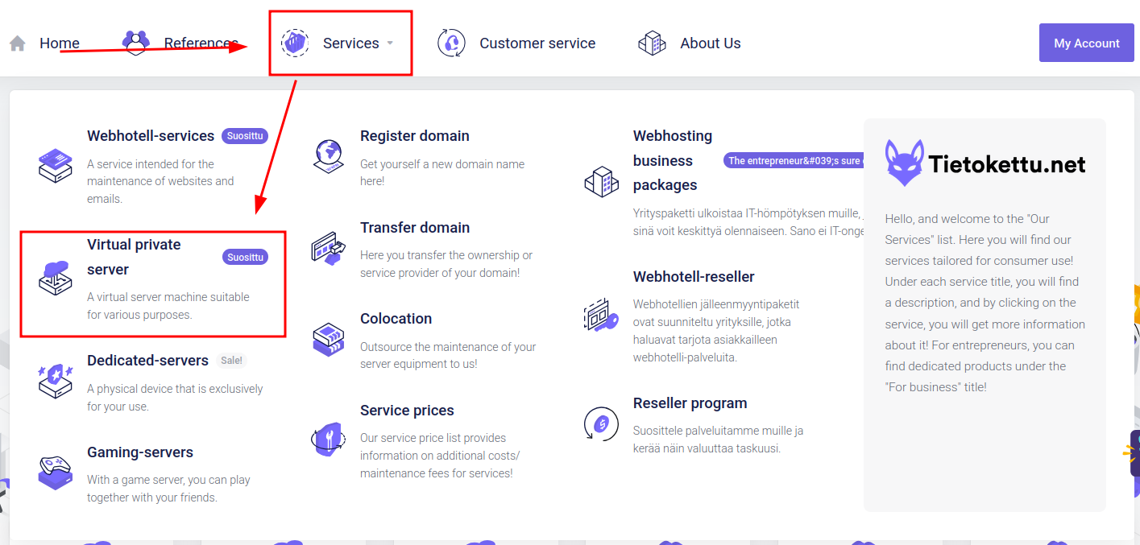Click the Transfer domain icon
This screenshot has width=1140, height=545.
pyautogui.click(x=328, y=248)
